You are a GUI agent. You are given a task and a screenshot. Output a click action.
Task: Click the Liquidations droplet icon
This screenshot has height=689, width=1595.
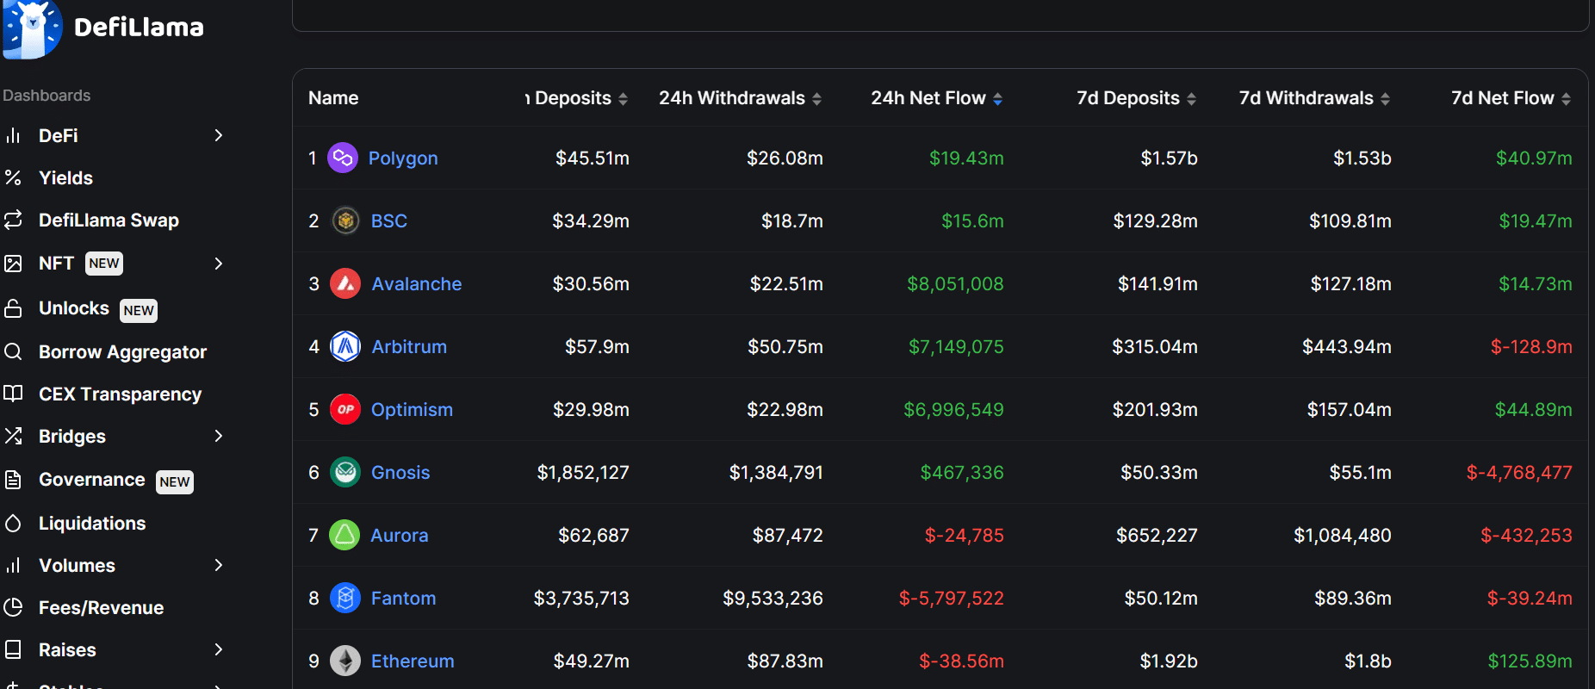(13, 523)
